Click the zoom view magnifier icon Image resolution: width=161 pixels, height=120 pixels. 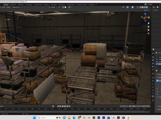coord(148,23)
